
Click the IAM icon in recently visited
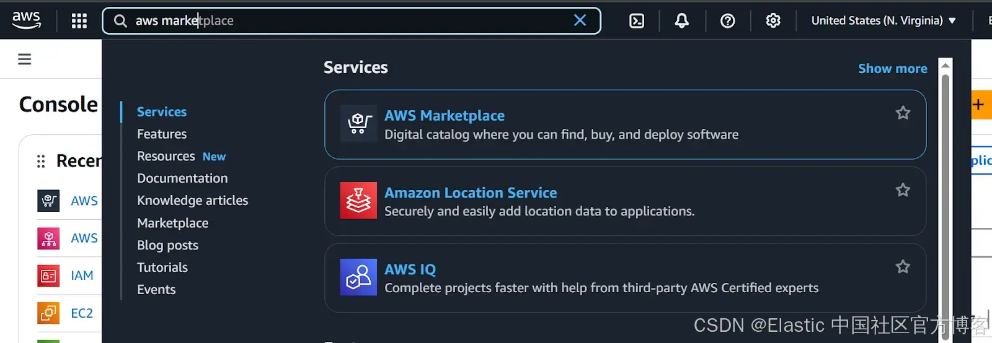coord(48,276)
